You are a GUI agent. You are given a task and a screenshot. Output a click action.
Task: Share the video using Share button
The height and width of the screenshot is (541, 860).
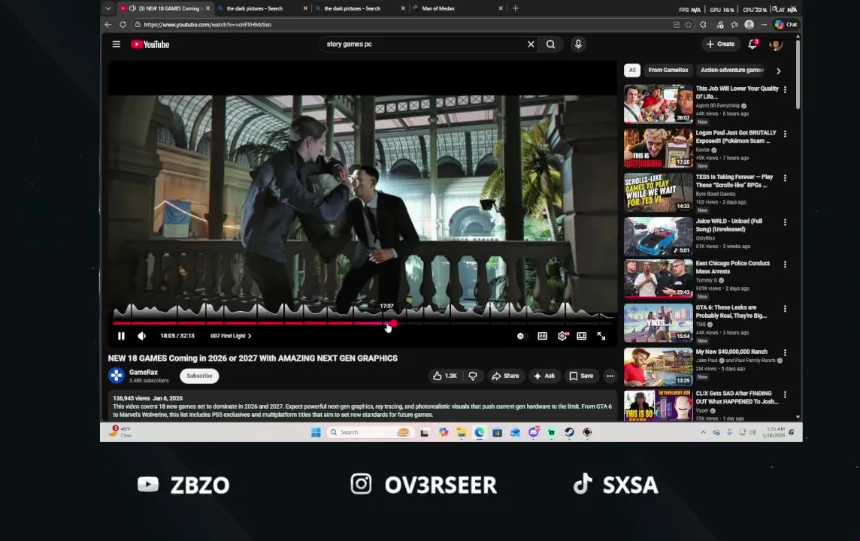(x=505, y=376)
